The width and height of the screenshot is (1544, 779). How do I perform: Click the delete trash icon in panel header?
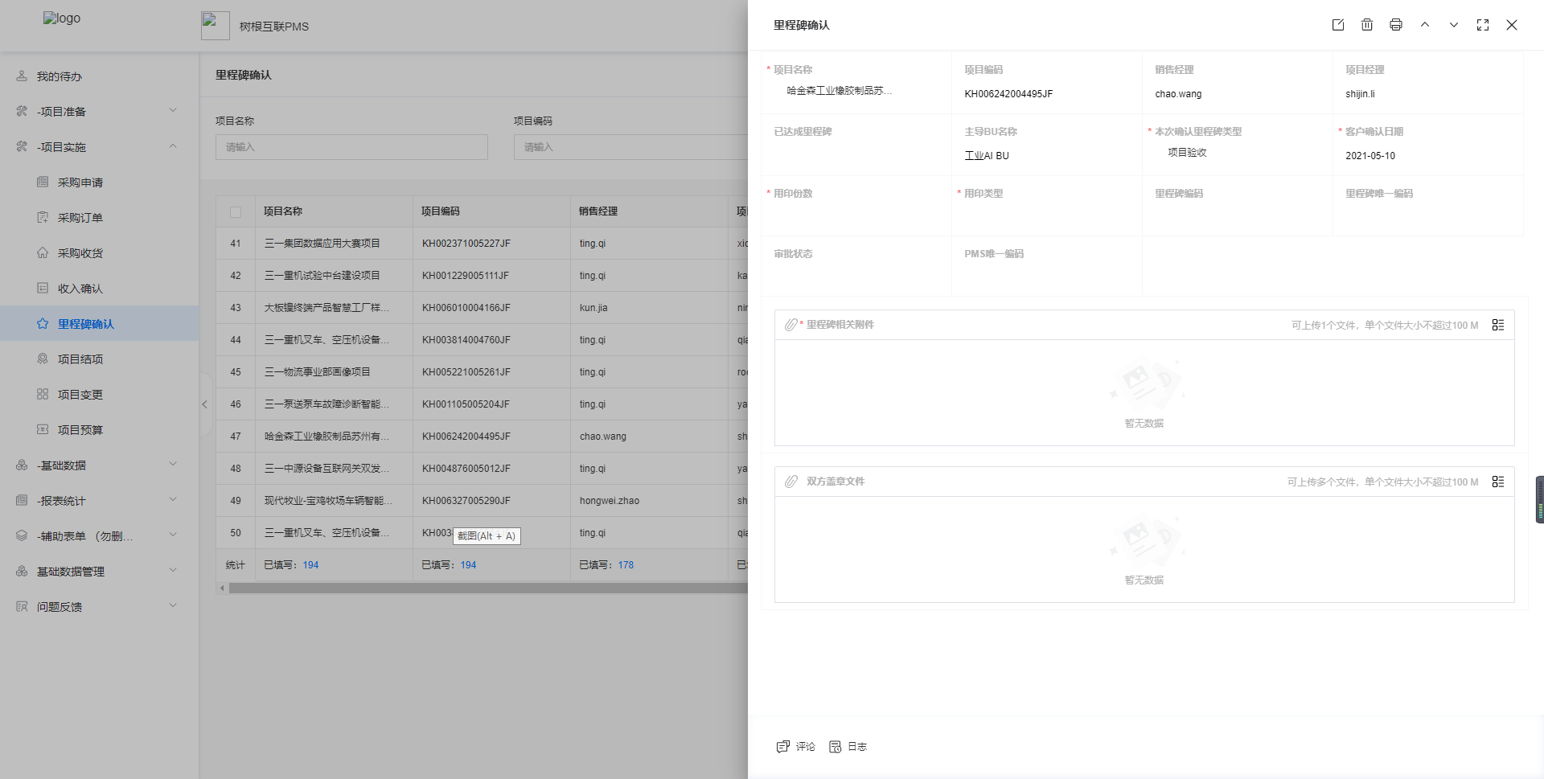[x=1367, y=25]
